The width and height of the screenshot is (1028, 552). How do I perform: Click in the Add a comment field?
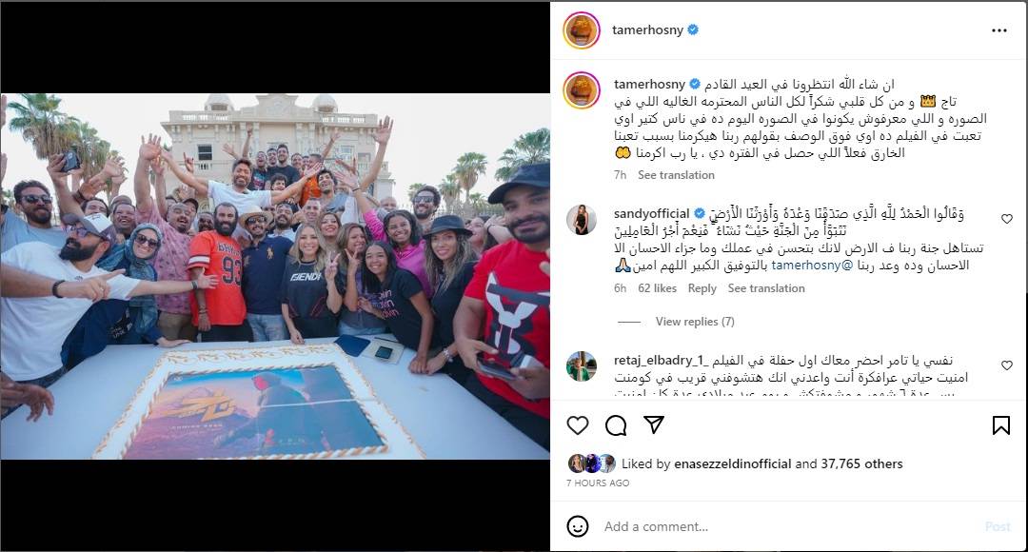click(x=787, y=526)
